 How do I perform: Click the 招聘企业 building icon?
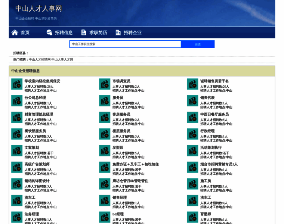point(118,32)
